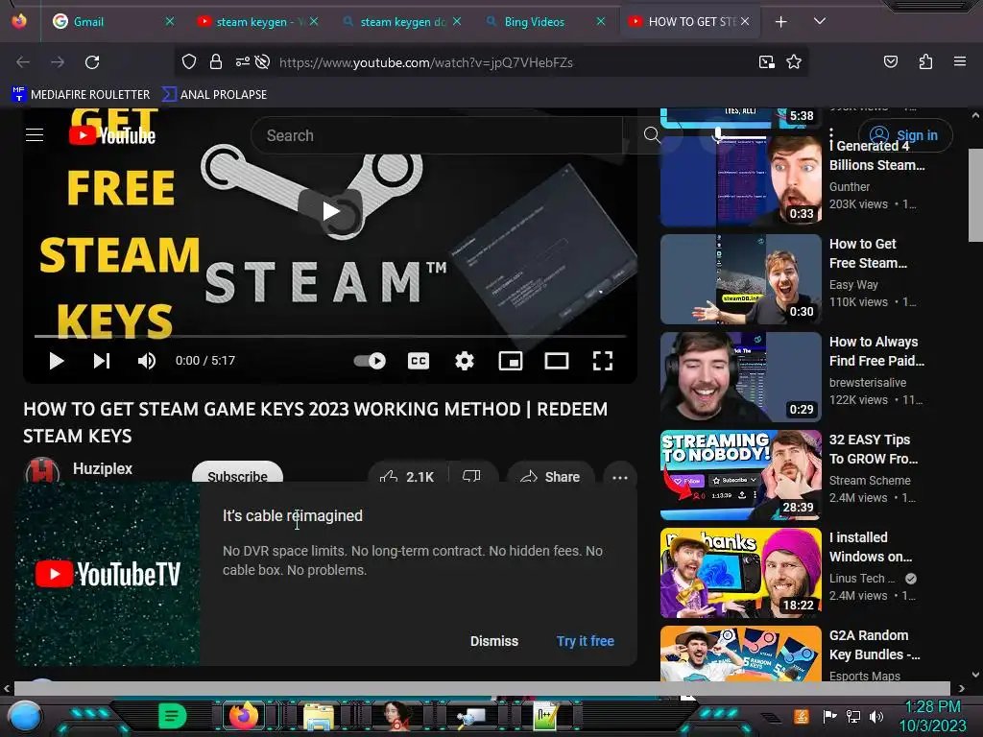
Task: Open clock showing 1:28 PM
Action: tap(932, 707)
